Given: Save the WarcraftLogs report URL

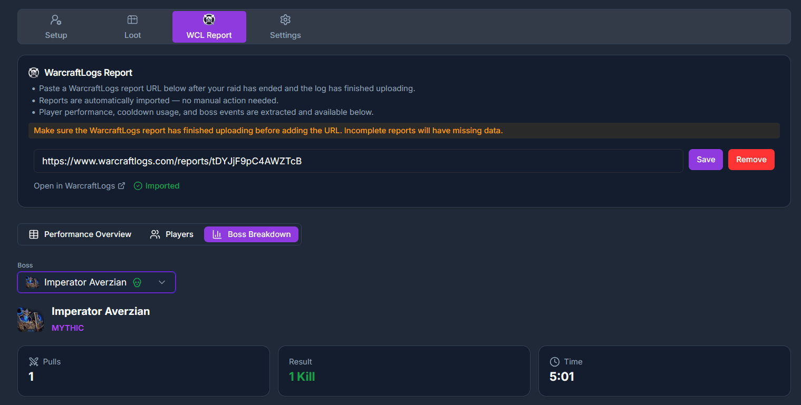Looking at the screenshot, I should (x=706, y=160).
